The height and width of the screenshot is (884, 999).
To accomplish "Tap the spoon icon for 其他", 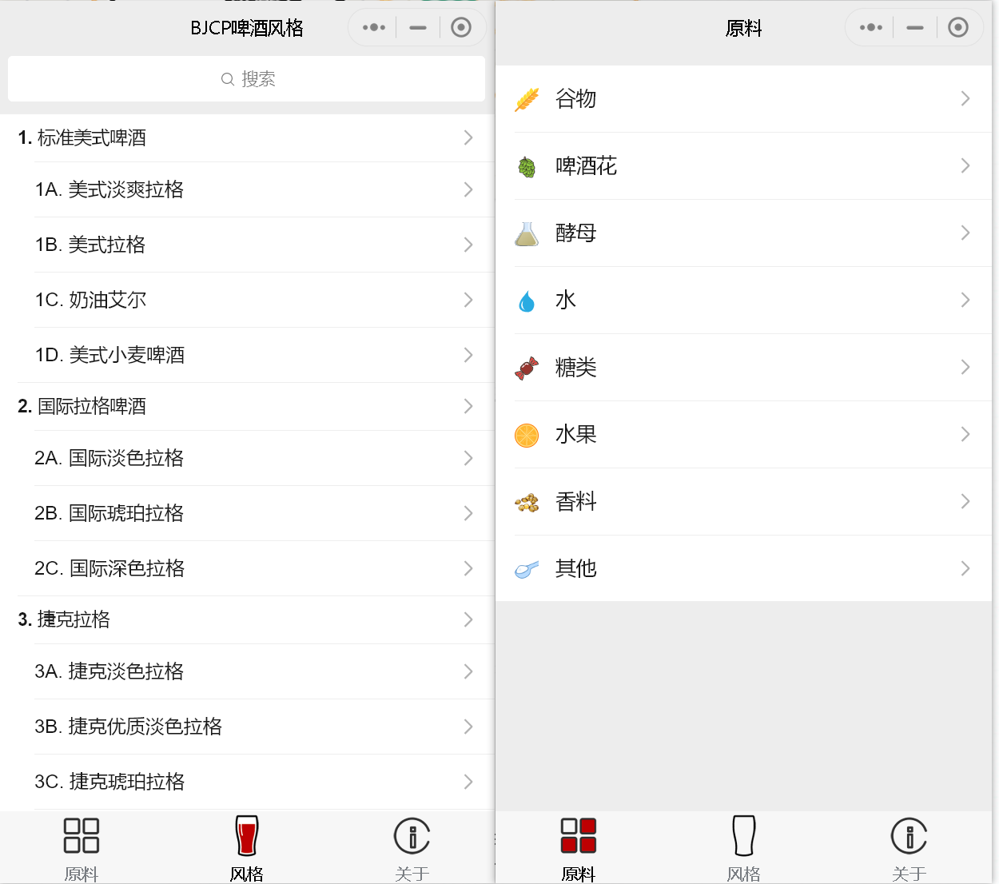I will coord(527,569).
